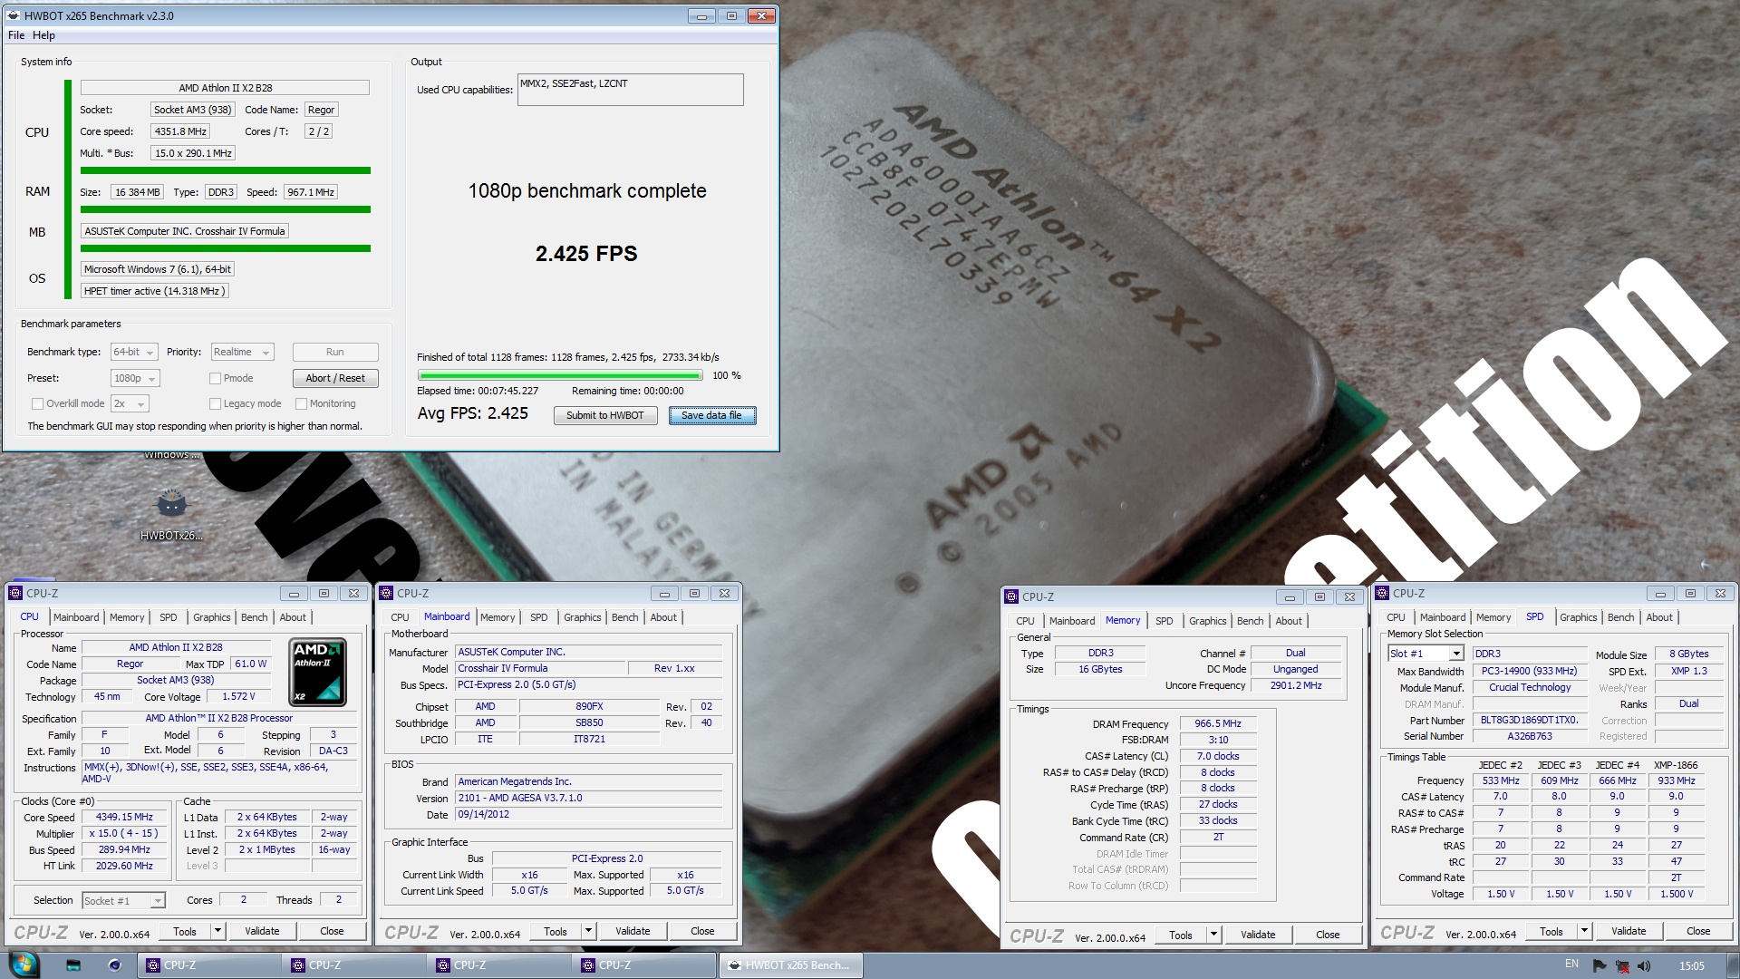This screenshot has width=1740, height=979.
Task: Switch to Bench tab in CPU-Z CPU window
Action: coord(254,617)
